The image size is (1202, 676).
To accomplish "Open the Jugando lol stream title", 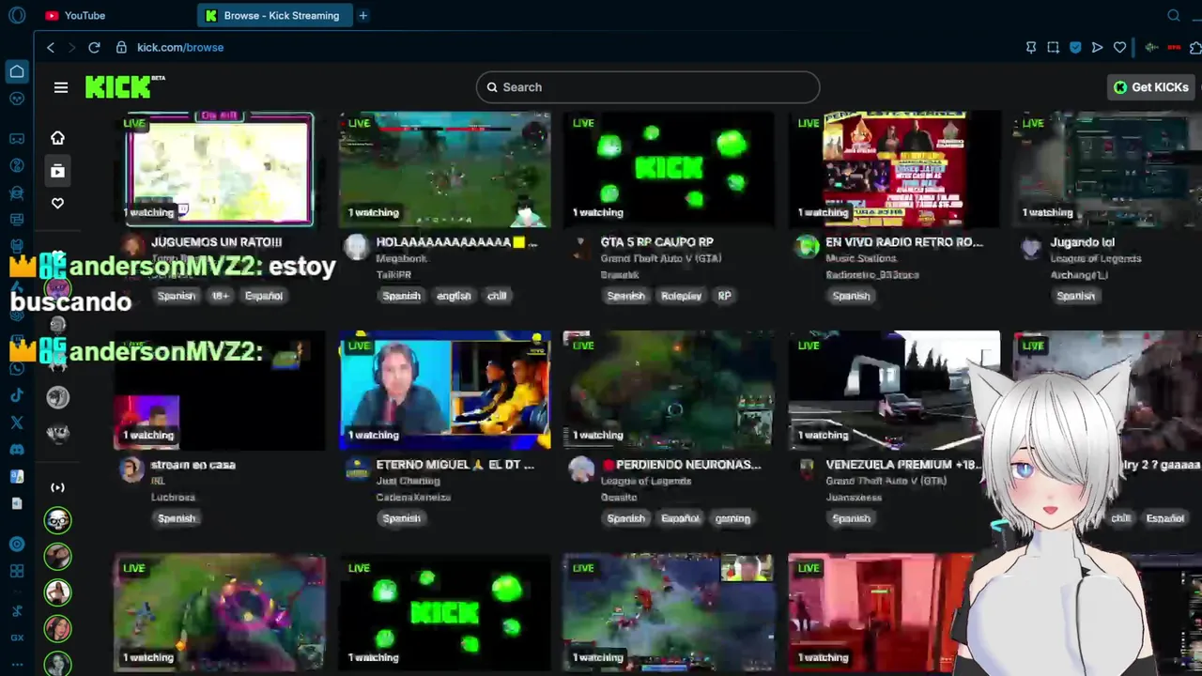I will [x=1082, y=242].
